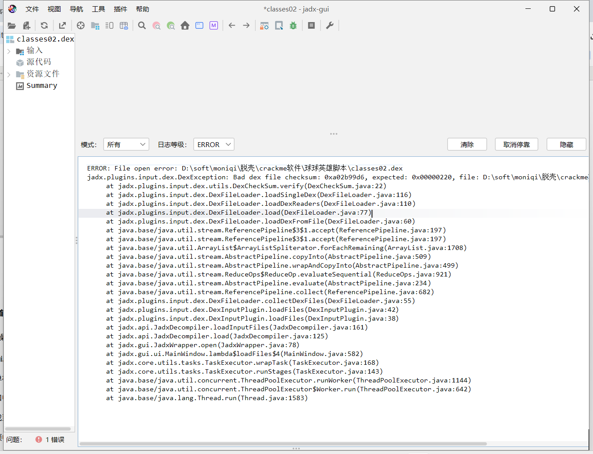Viewport: 593px width, 454px height.
Task: Open comment search with the green search icon
Action: (x=171, y=26)
